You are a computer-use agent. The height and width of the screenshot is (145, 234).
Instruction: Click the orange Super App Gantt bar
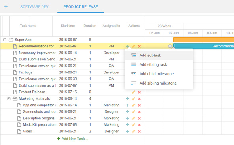click(204, 40)
